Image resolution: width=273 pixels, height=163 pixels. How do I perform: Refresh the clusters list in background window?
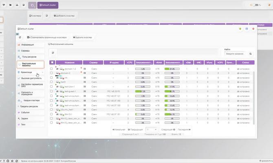[47, 15]
